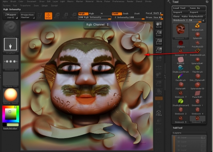Toggle the Mrgb paint mode
The height and width of the screenshot is (152, 213).
[83, 13]
